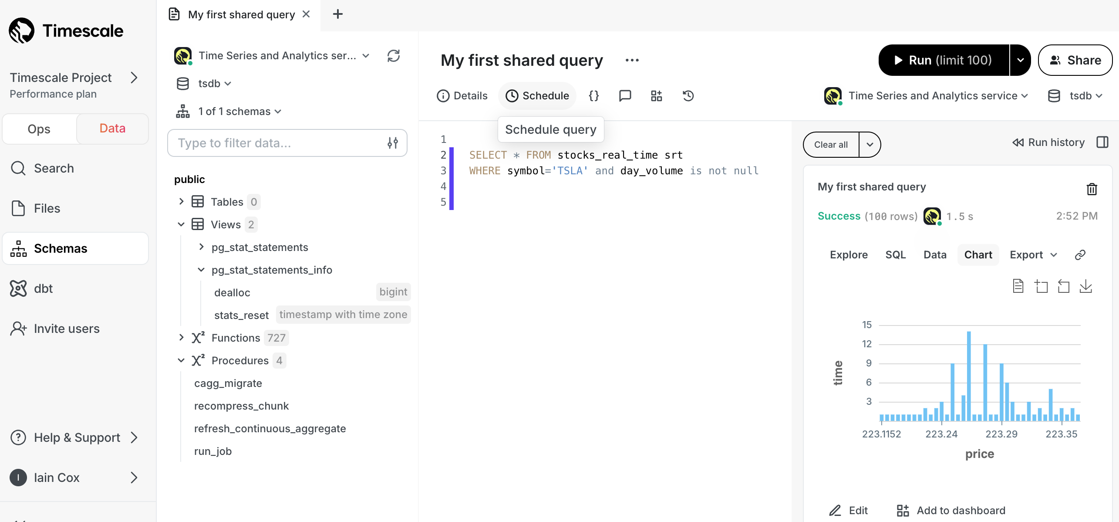
Task: Expand the Views section in schema tree
Action: point(181,224)
